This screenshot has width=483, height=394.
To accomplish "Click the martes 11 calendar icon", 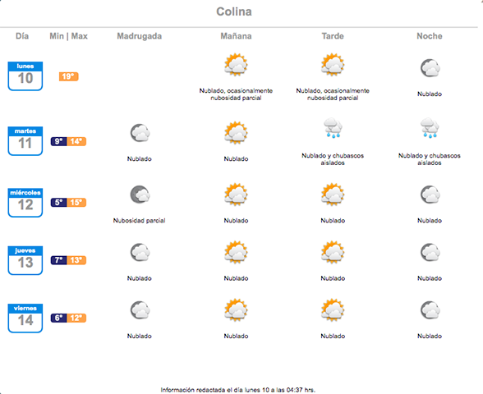I will click(25, 141).
